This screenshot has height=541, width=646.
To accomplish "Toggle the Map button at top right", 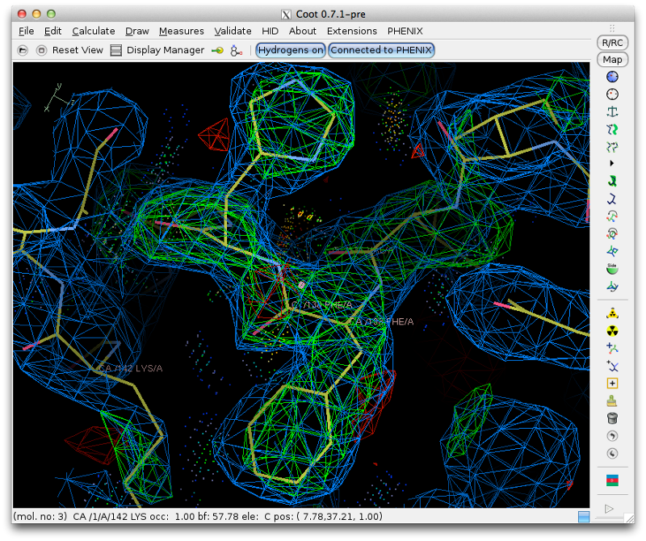I will point(611,59).
